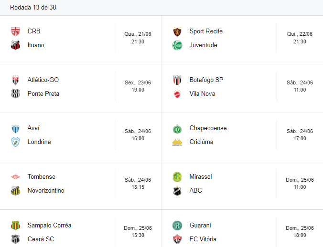Click the CRB team crest icon

[x=15, y=31]
